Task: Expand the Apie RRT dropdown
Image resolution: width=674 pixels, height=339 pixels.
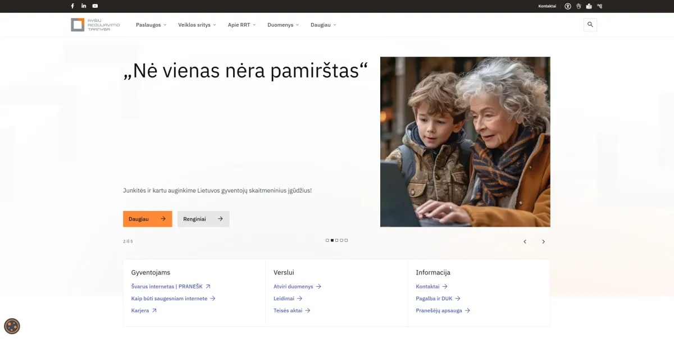Action: (242, 25)
